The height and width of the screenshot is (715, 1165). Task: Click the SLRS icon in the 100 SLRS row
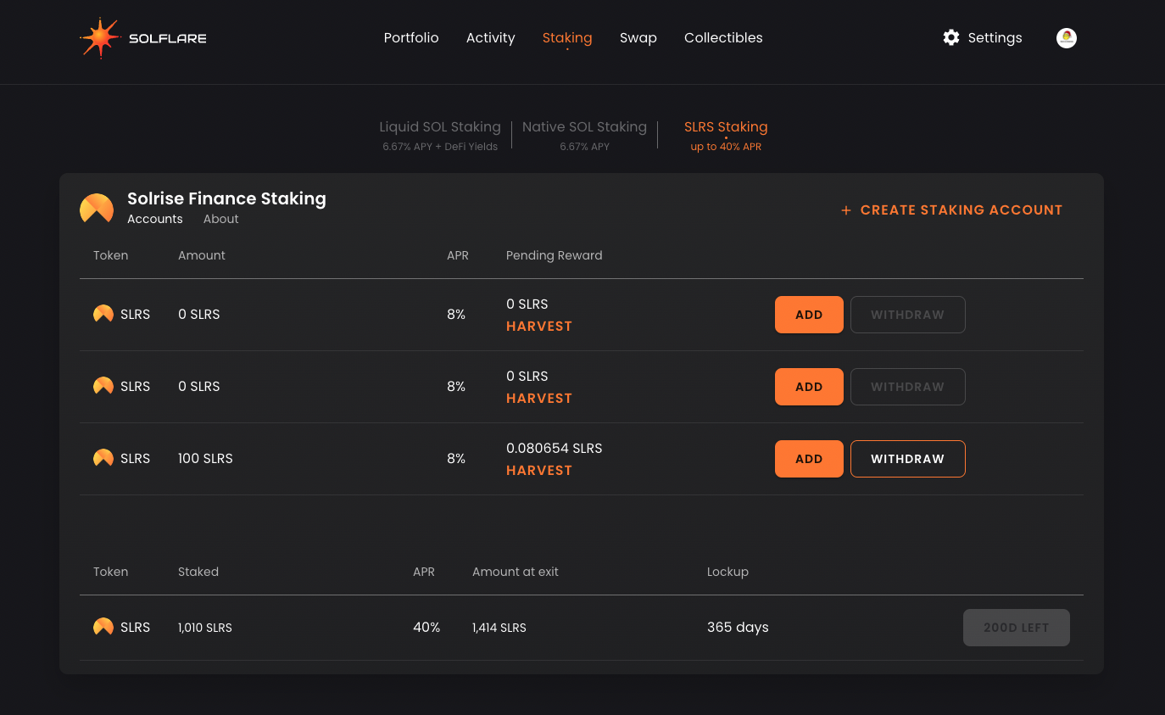point(103,458)
